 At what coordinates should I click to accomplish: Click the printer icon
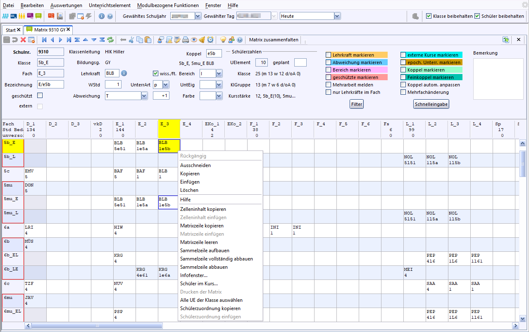pos(186,40)
